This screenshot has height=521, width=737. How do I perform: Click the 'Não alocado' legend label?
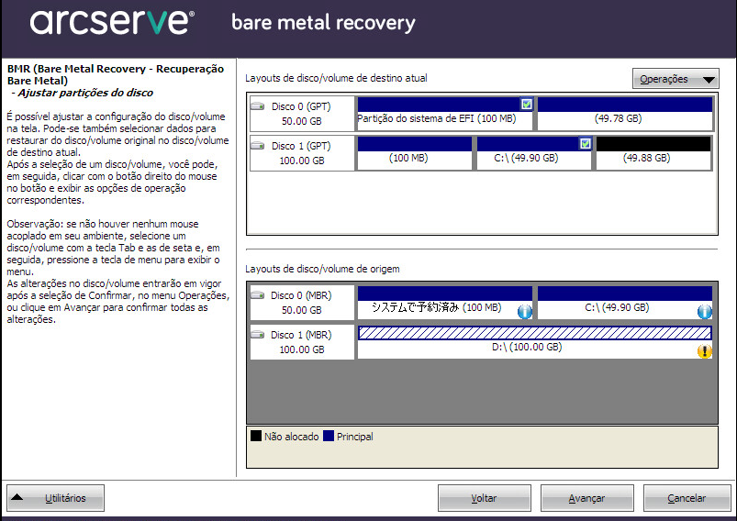click(292, 437)
